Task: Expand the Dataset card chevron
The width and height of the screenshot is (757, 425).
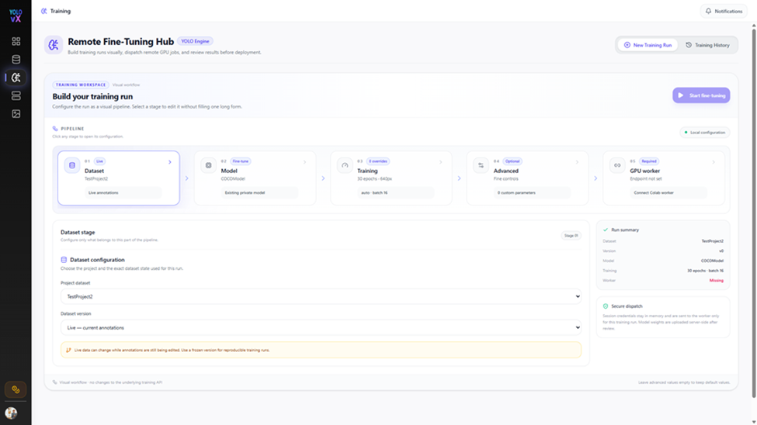Action: 170,162
